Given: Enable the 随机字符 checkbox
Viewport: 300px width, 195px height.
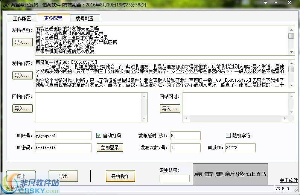Looking at the screenshot, I should 228,136.
